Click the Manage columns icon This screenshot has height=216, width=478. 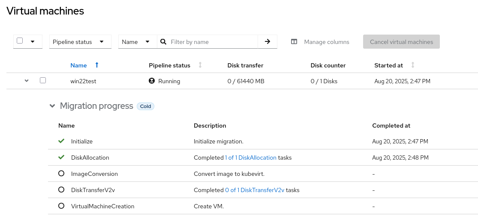click(294, 42)
